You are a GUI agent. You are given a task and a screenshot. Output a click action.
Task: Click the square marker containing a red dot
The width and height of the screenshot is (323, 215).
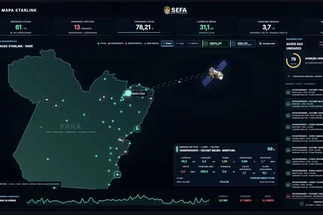121,140
